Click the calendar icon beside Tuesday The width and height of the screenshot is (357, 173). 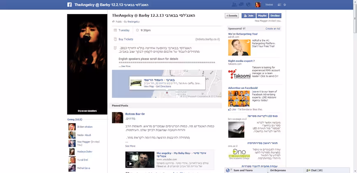[115, 30]
